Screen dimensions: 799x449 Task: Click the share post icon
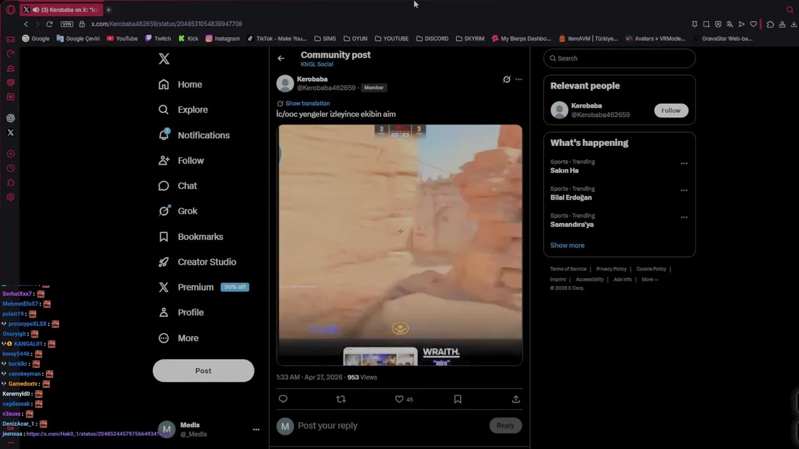click(x=516, y=399)
